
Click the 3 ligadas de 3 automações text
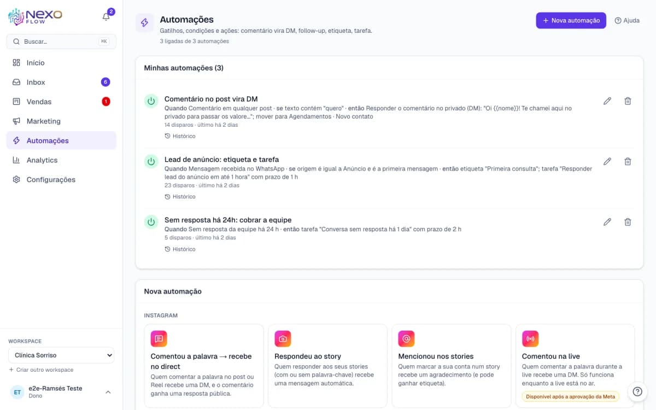point(195,41)
